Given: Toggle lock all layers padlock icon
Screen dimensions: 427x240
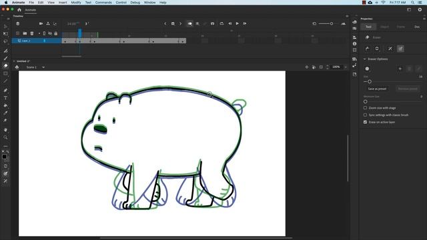Looking at the screenshot, I should 56,33.
